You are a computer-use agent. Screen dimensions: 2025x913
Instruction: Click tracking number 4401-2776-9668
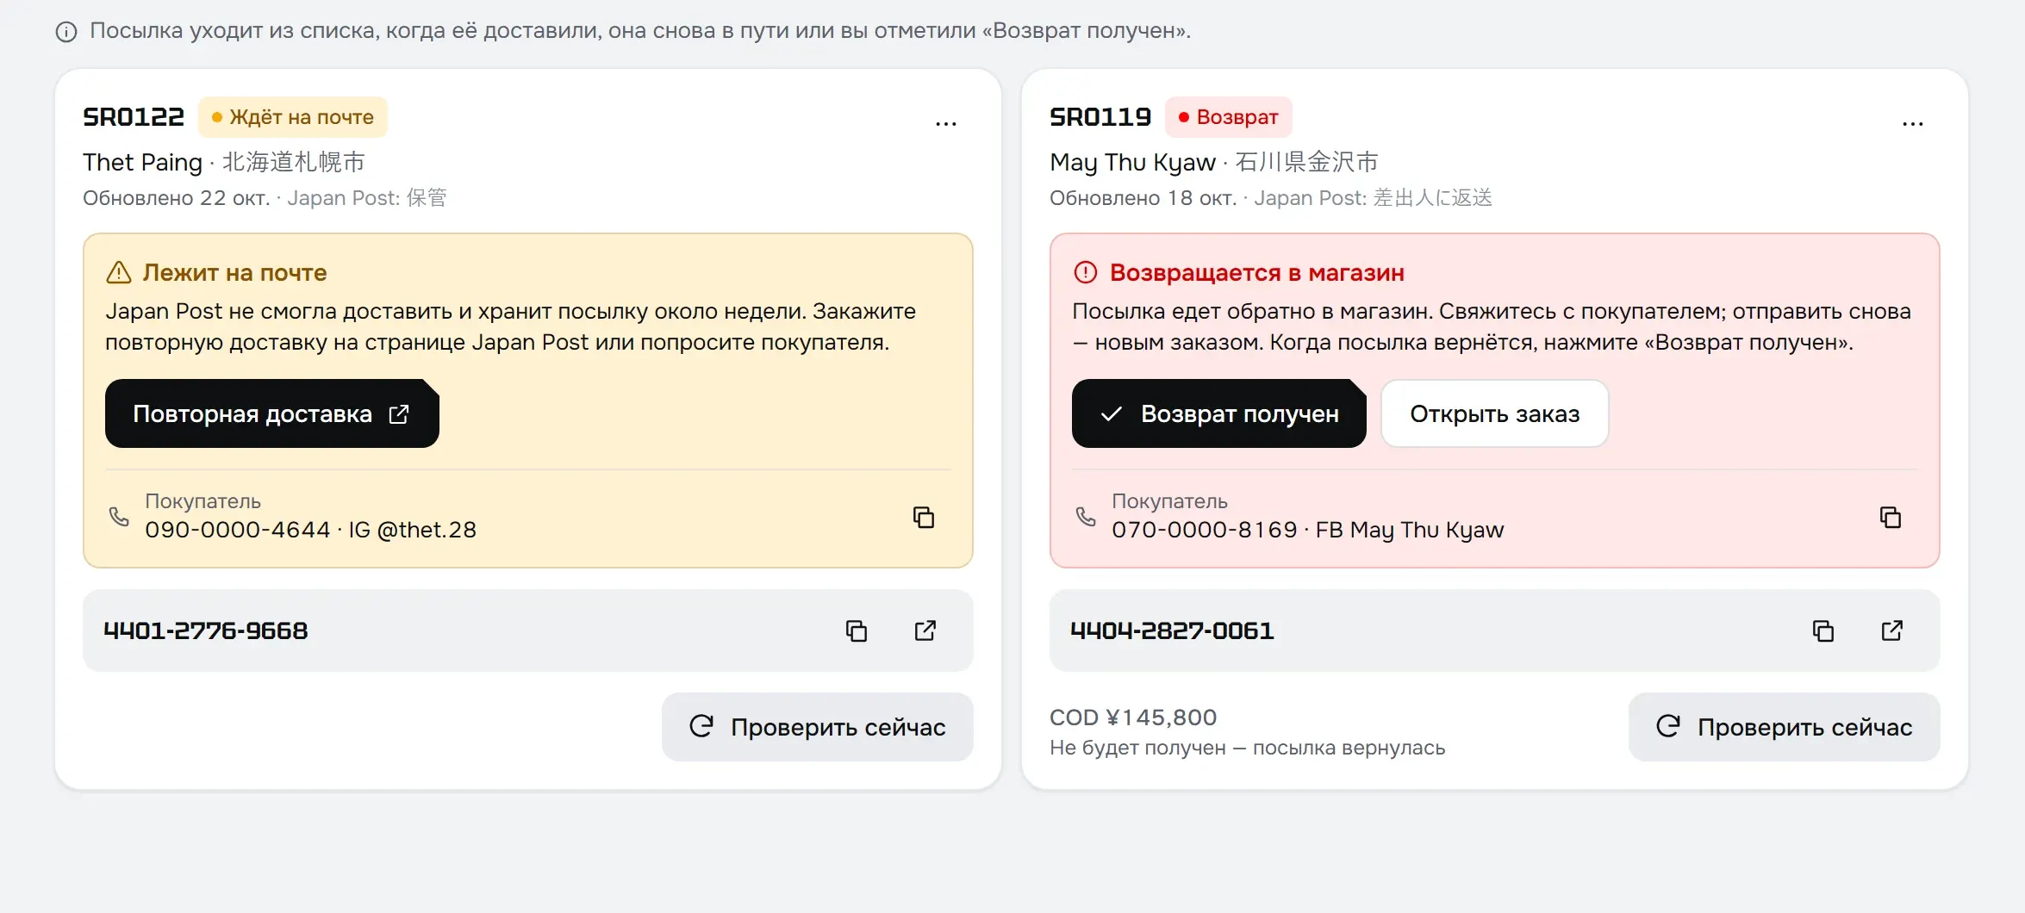coord(206,630)
